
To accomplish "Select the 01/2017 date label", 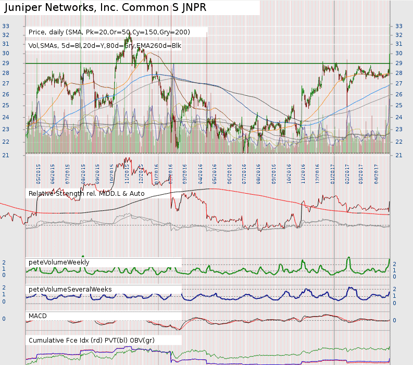I will (332, 174).
